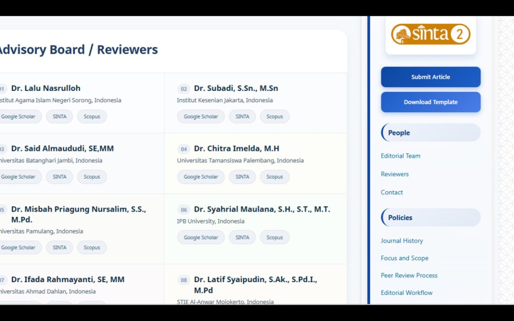Viewport: 514px width, 321px height.
Task: Open SINTA profile of Dr. Said Almaududi
Action: (59, 177)
